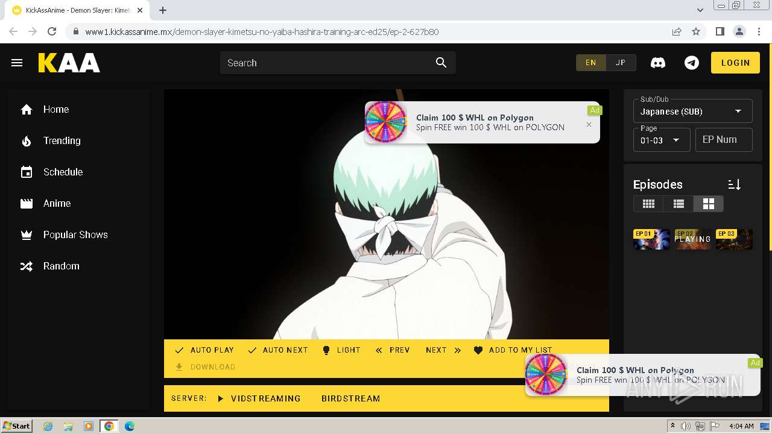
Task: Open File Explorer from taskbar
Action: [68, 426]
